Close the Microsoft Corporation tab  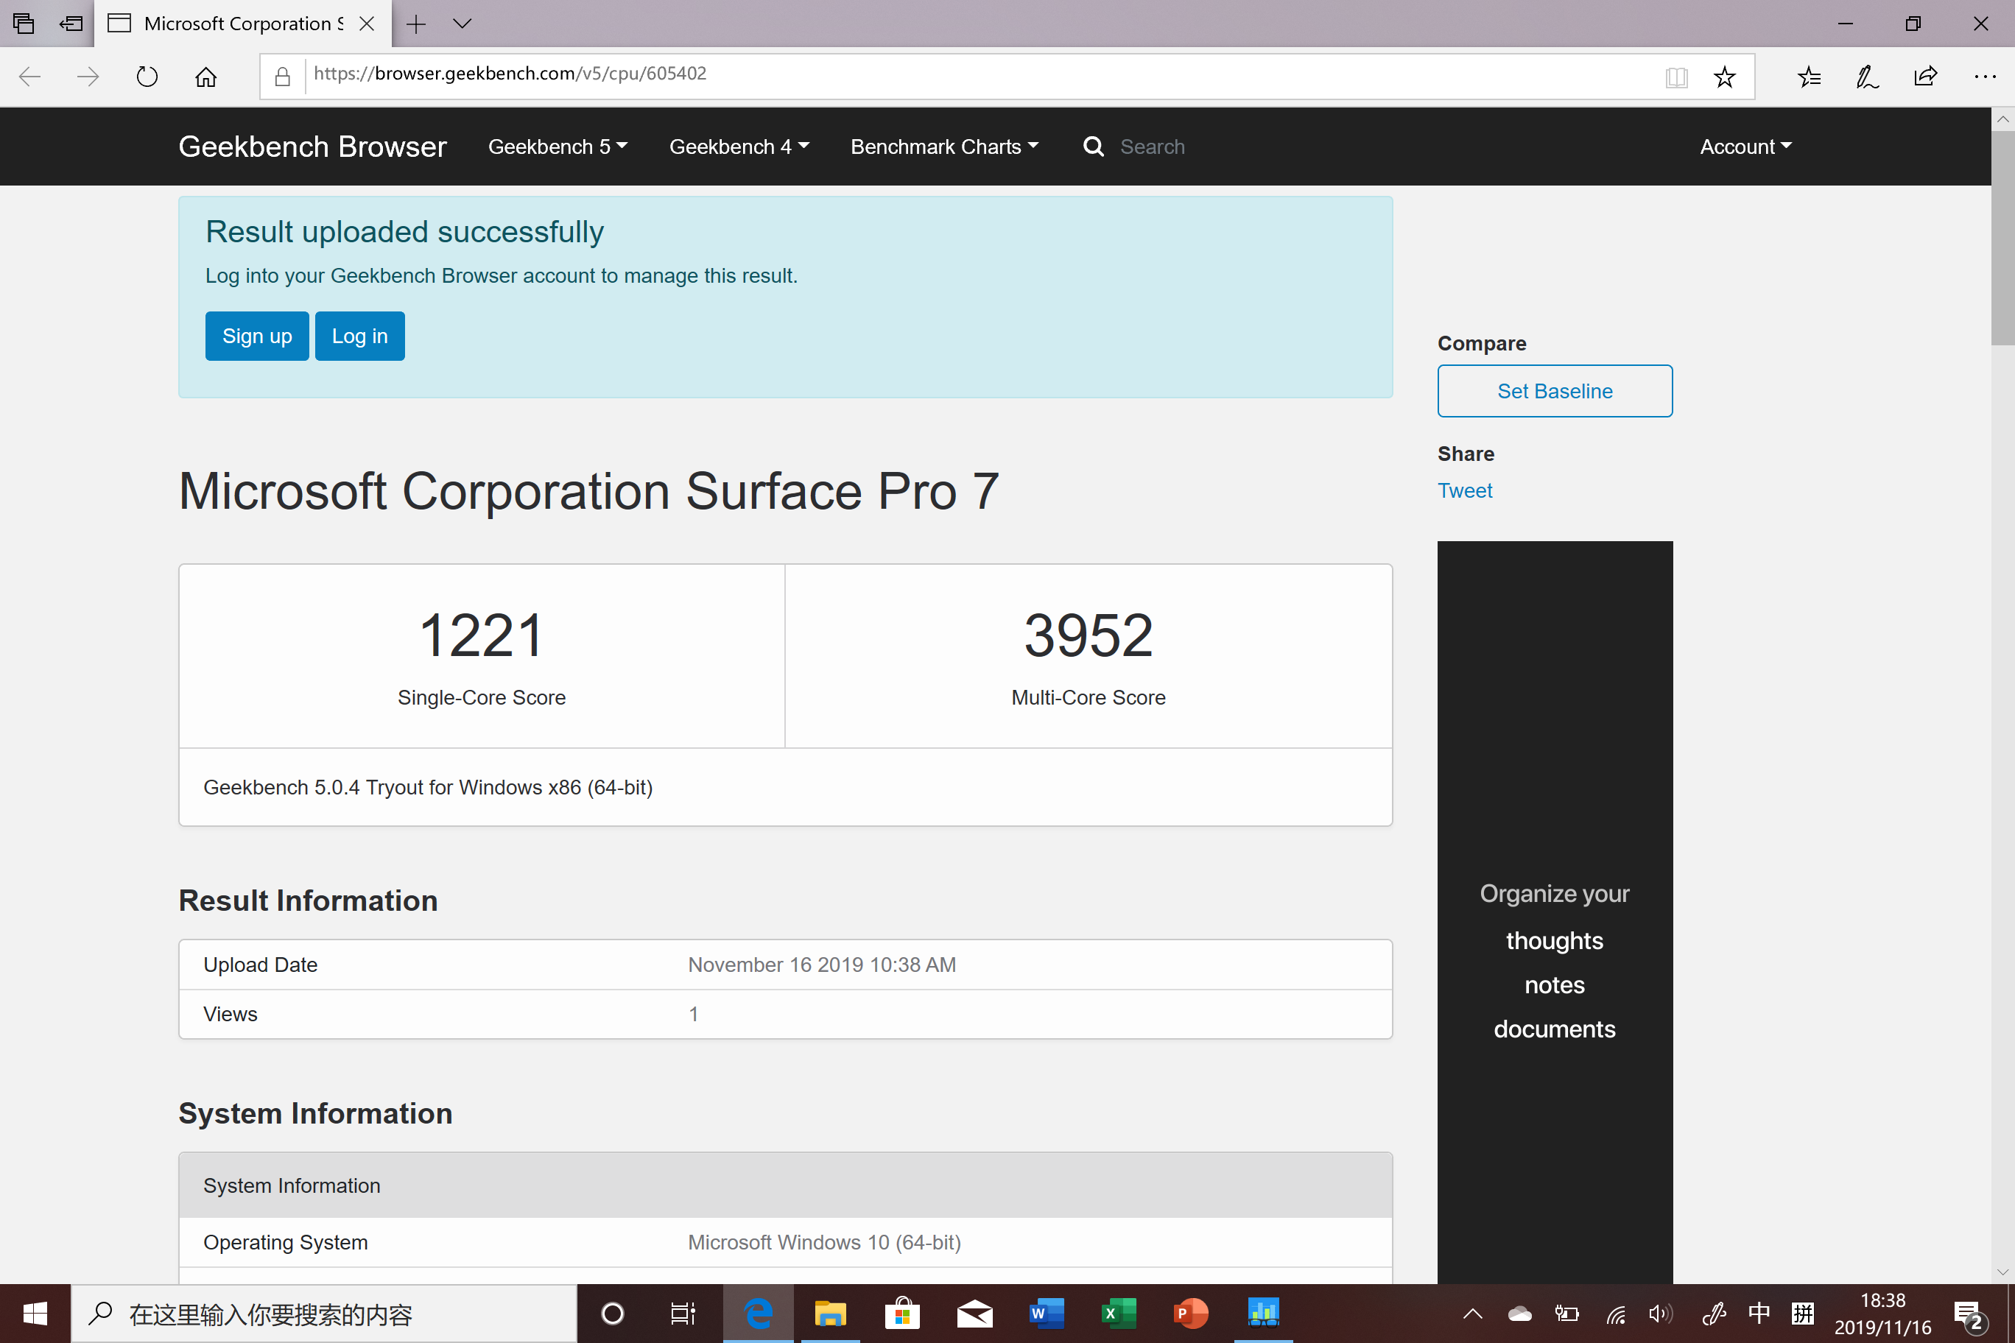point(367,24)
